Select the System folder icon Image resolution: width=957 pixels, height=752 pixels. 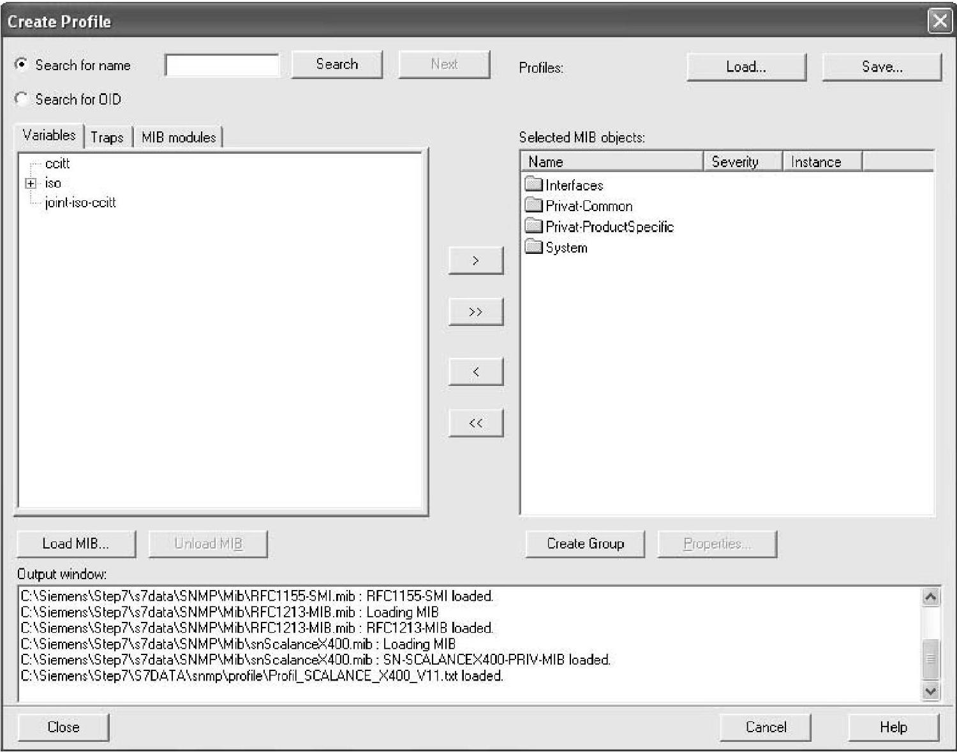(533, 247)
